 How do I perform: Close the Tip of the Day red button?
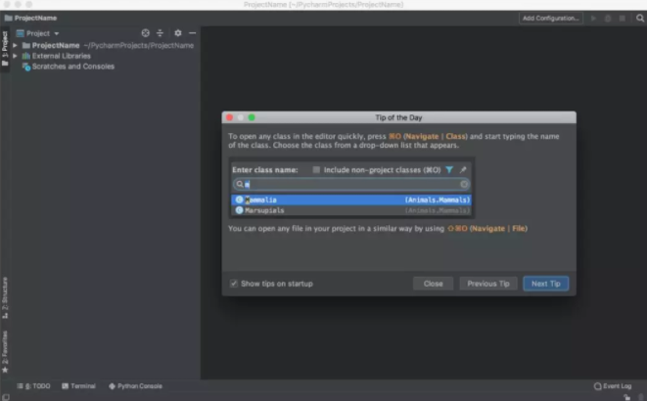pyautogui.click(x=229, y=117)
